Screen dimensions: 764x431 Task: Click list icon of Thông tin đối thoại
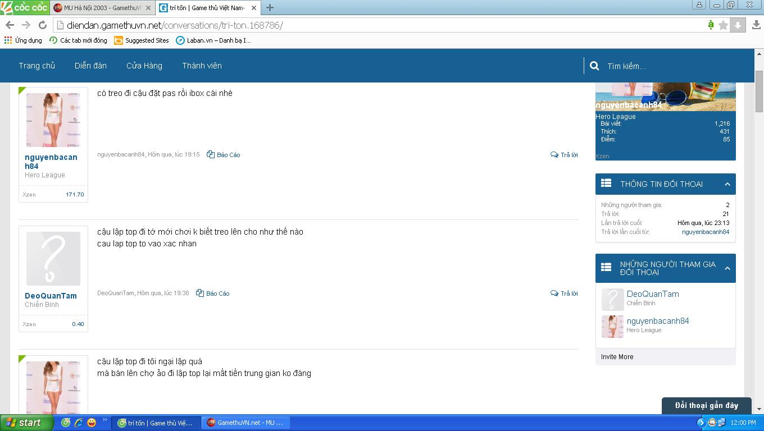pyautogui.click(x=606, y=183)
